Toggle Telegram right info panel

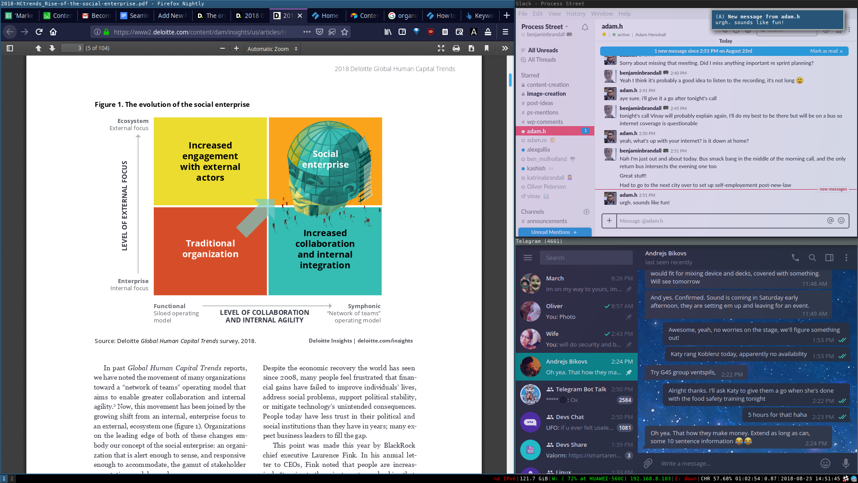pyautogui.click(x=829, y=258)
